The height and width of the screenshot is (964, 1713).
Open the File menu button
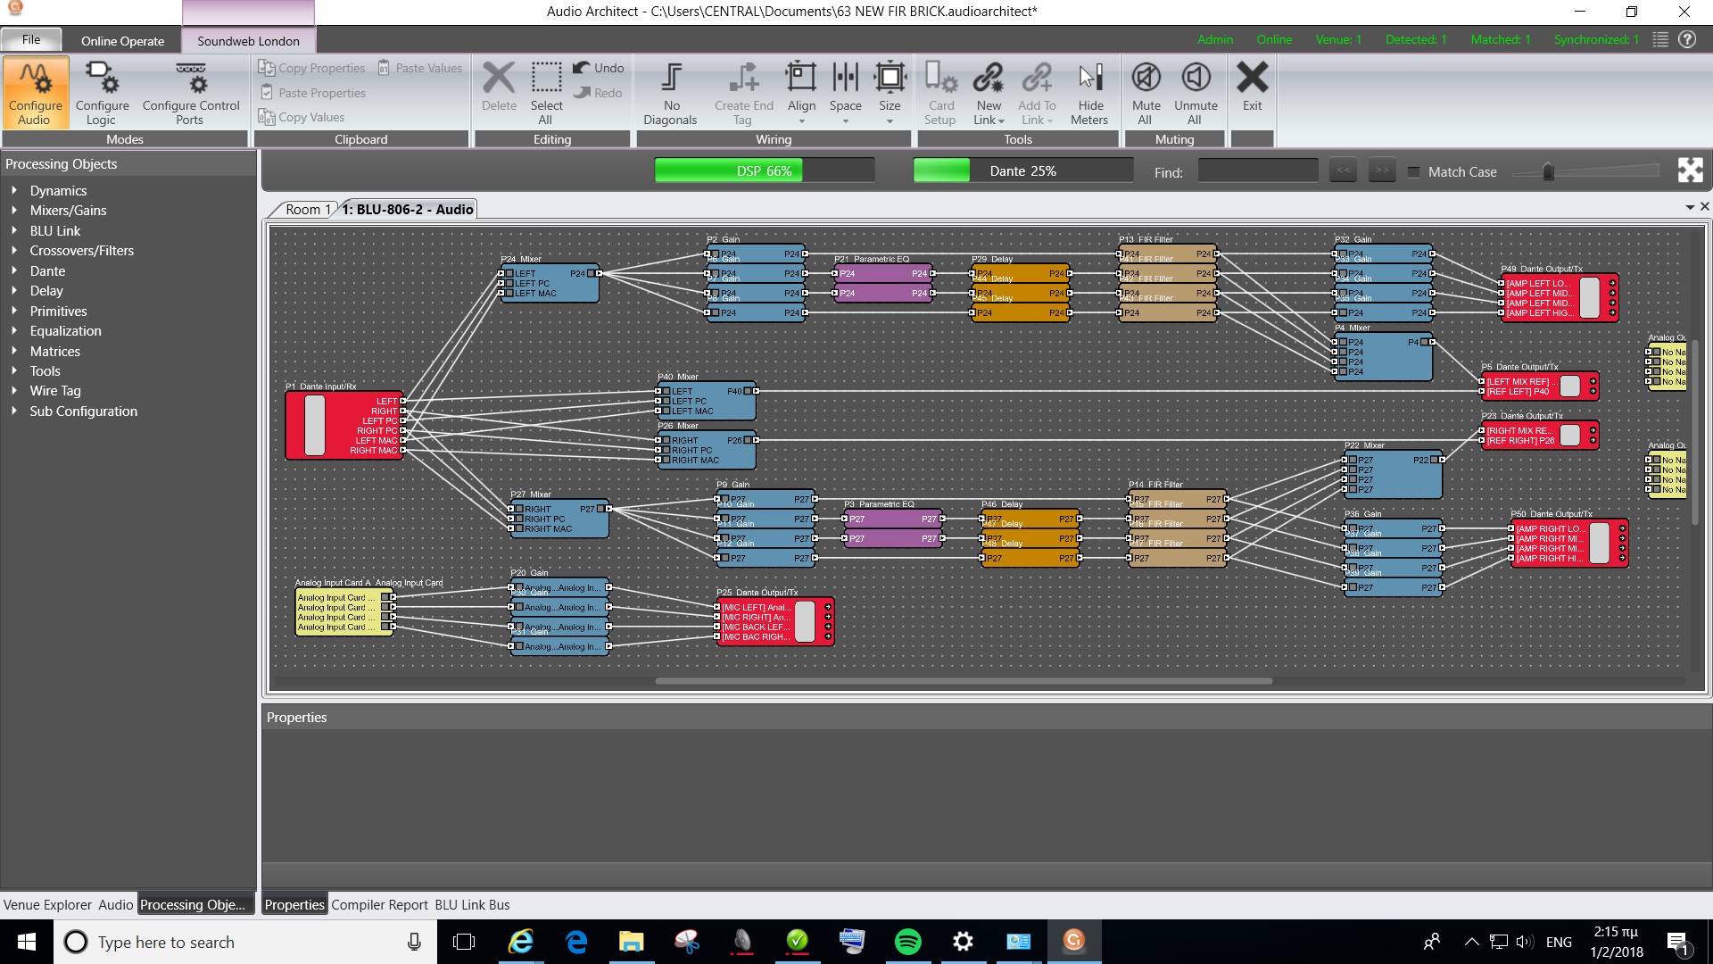[x=31, y=39]
